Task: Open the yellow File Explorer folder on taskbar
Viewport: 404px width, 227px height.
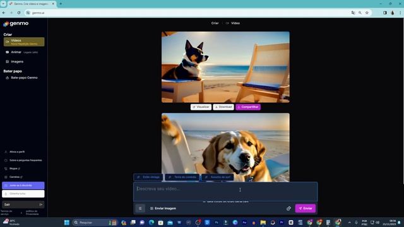Action: [263, 223]
